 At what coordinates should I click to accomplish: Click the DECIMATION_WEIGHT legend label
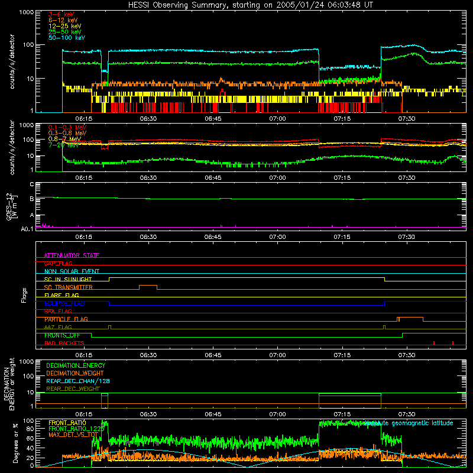point(75,373)
